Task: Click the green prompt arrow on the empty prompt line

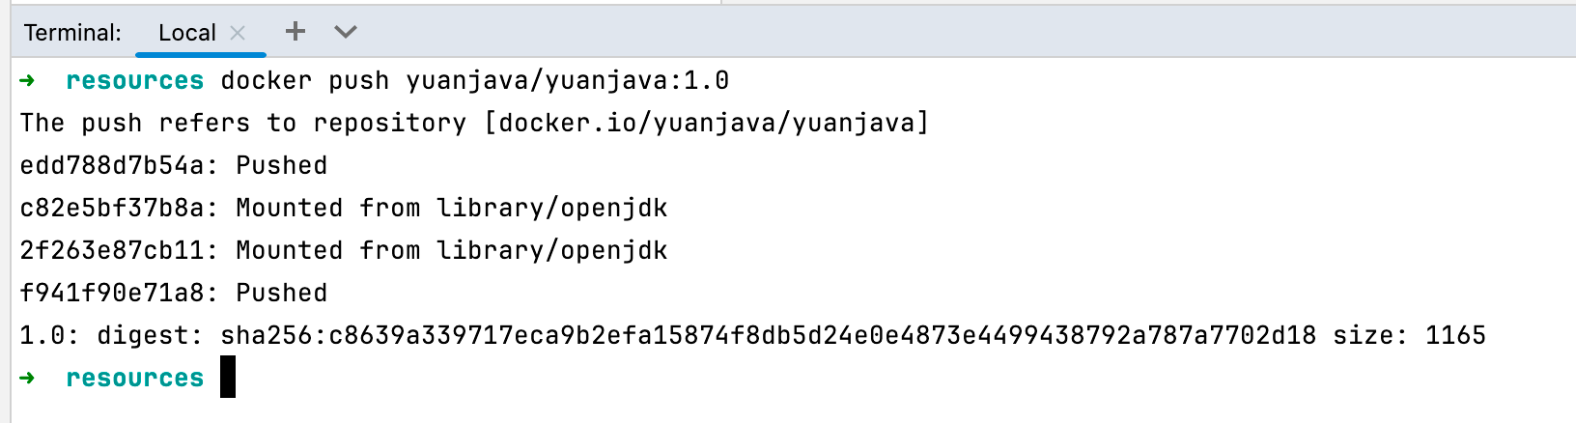Action: tap(27, 378)
